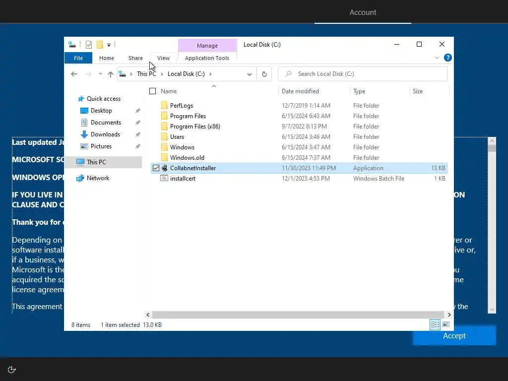Click the horizontal scrollbar left arrow

(148, 315)
